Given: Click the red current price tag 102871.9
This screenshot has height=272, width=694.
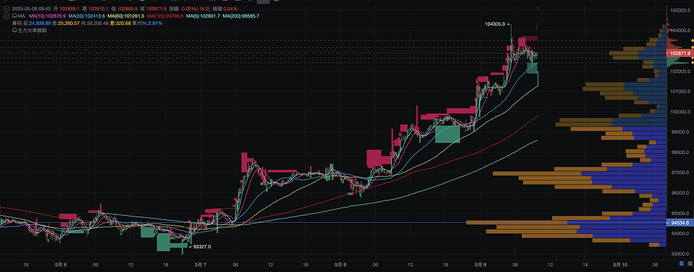Looking at the screenshot, I should (x=679, y=53).
